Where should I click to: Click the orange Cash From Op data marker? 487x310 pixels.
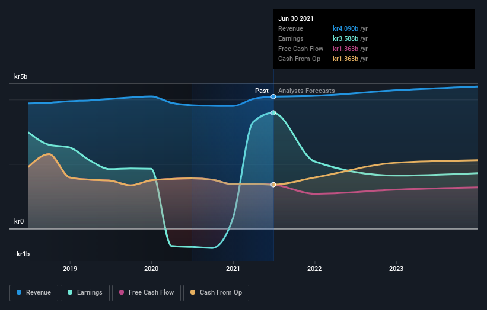click(273, 185)
